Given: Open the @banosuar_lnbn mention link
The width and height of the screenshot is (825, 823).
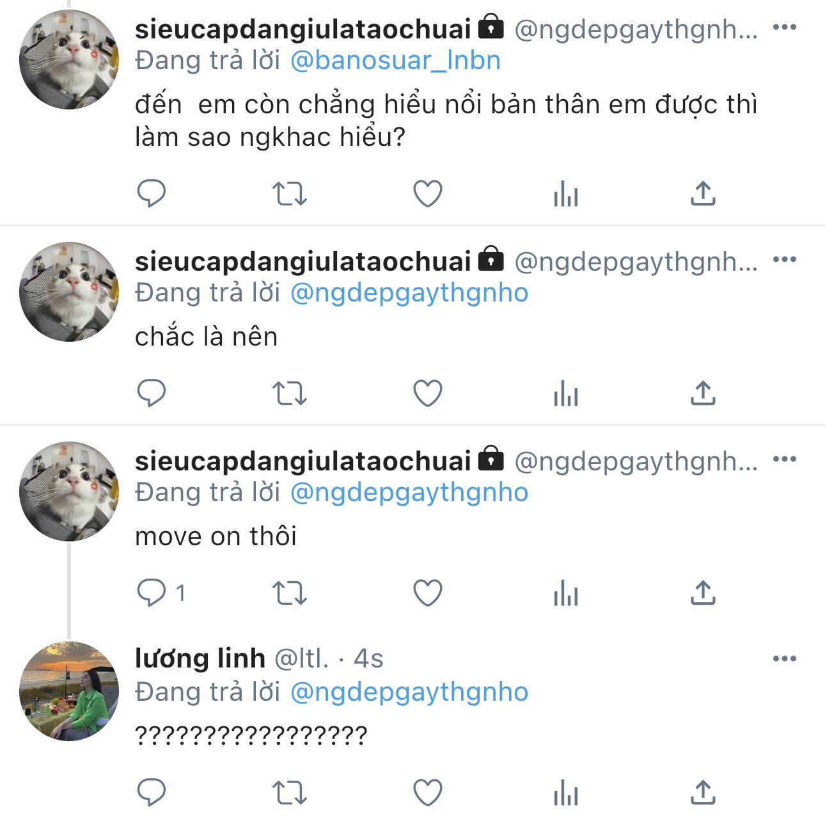Looking at the screenshot, I should tap(395, 60).
